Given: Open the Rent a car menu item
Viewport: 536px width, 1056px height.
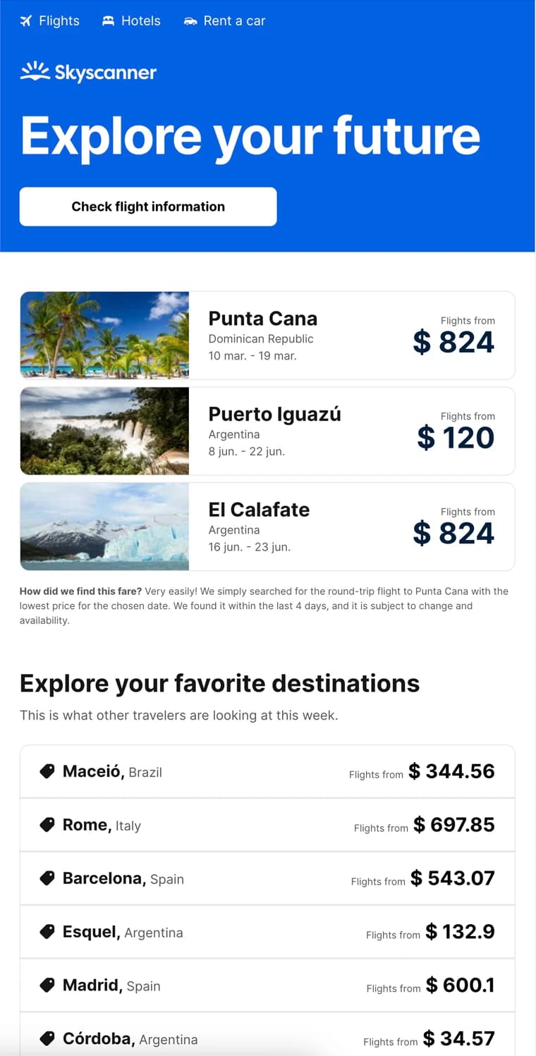Looking at the screenshot, I should (234, 21).
